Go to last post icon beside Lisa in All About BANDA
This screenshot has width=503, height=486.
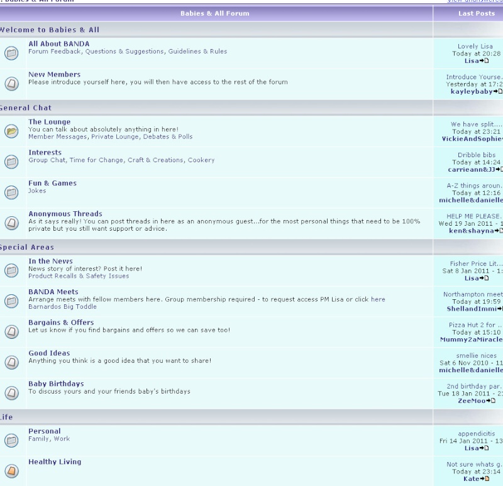[484, 60]
